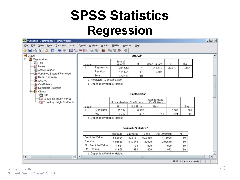Open the Utilities menu
This screenshot has height=180, width=240.
point(116,45)
